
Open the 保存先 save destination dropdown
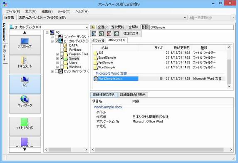(185, 18)
